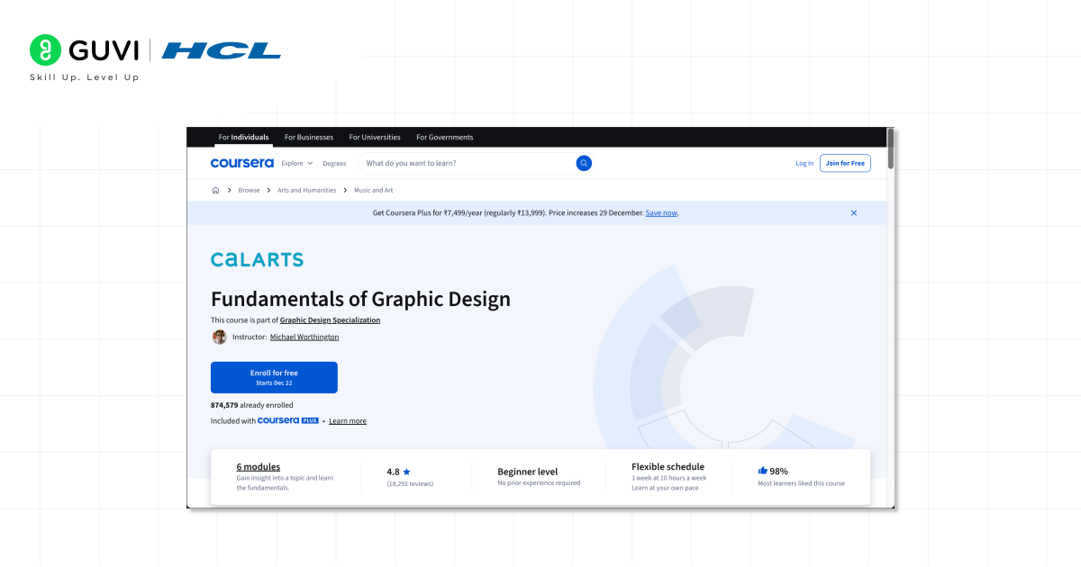Click the Coursera logo
Viewport: 1081px width, 567px height.
241,163
